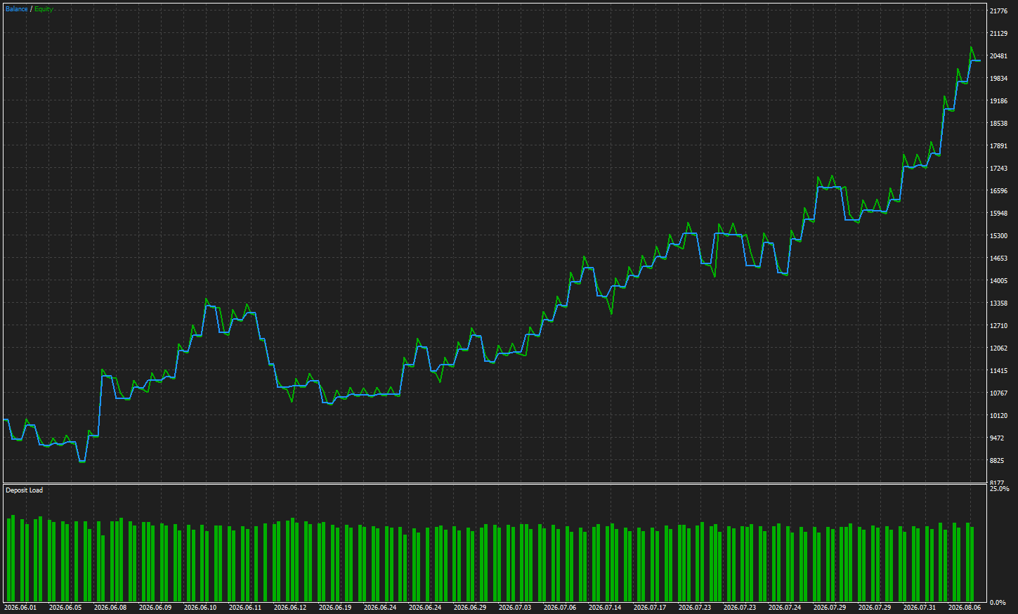Click the 11415 scale value
Screen dimensions: 1018x614
[x=998, y=371]
